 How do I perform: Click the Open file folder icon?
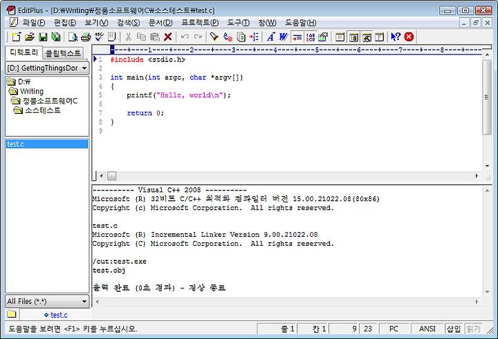pyautogui.click(x=30, y=37)
